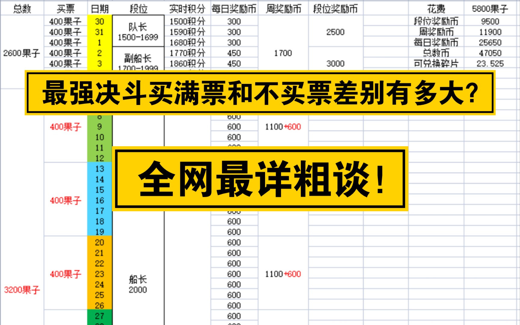Click the 25650 value cell
Viewport: 520px width, 325px height.
(490, 42)
